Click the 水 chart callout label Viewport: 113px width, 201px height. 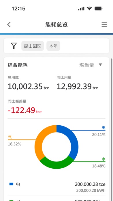103,159
